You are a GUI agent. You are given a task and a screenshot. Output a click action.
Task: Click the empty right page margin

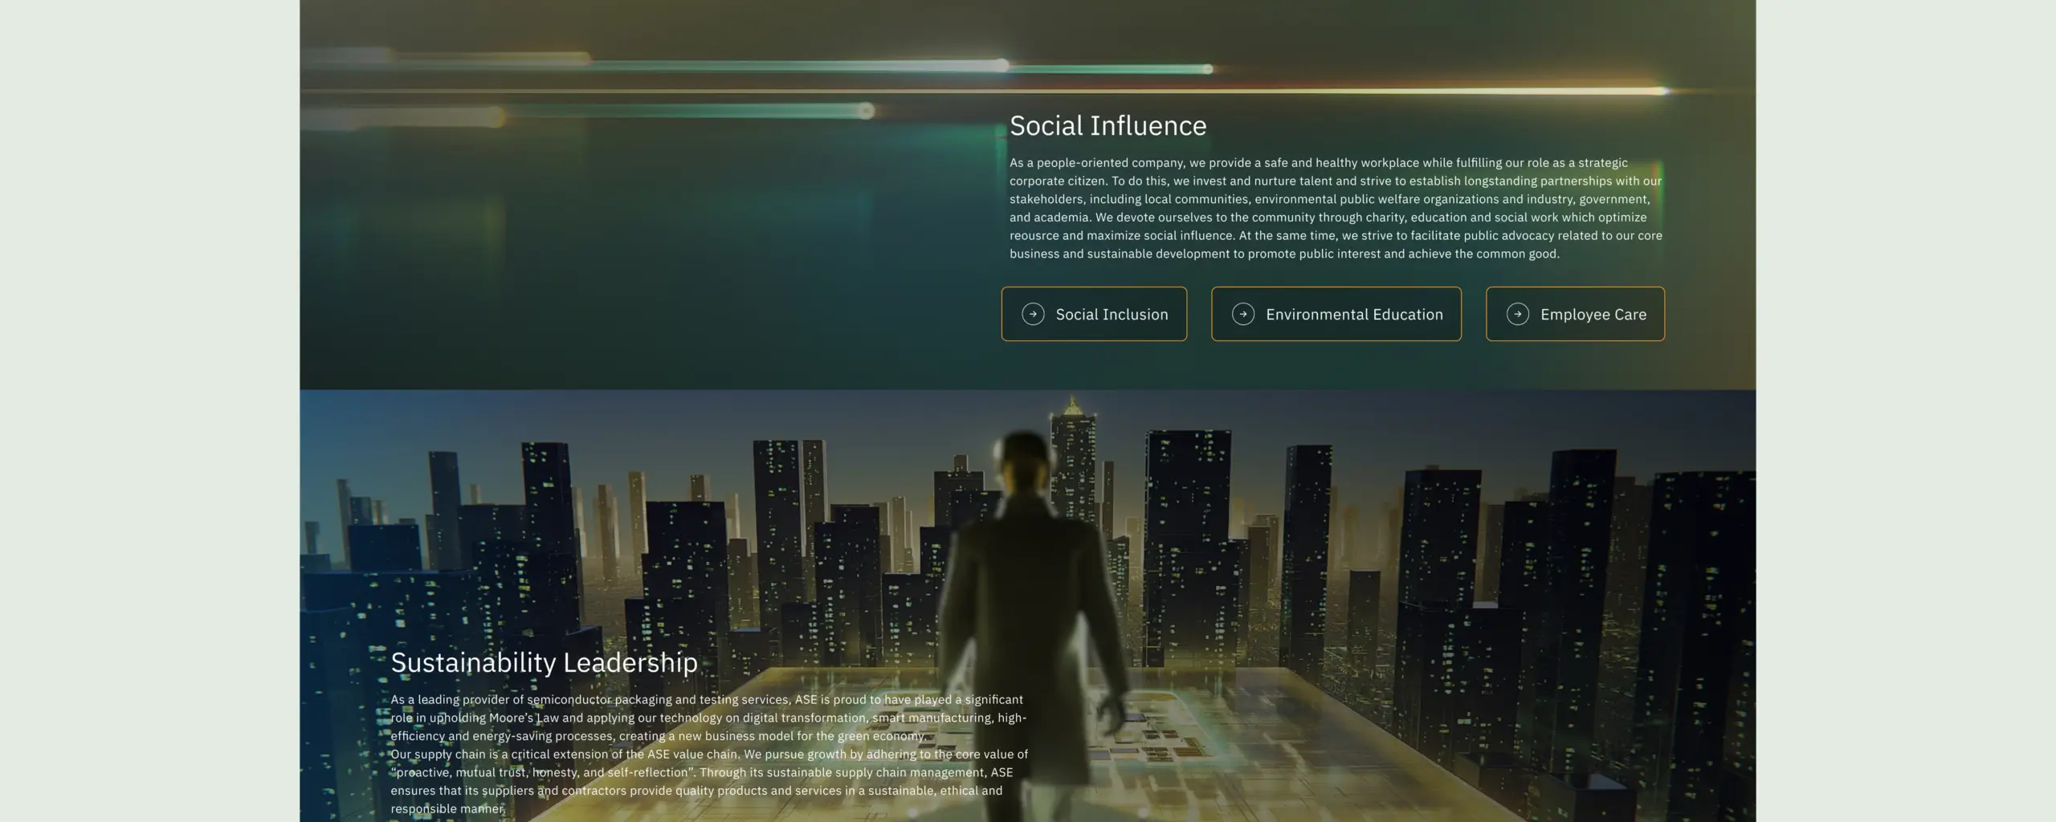(1905, 411)
